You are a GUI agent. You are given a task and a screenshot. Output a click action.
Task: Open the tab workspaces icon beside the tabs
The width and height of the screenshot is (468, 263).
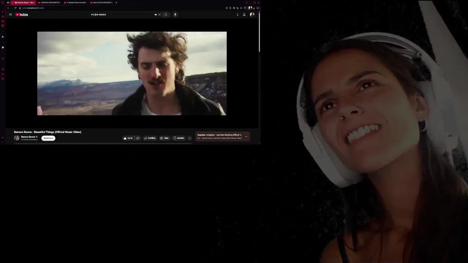click(8, 3)
